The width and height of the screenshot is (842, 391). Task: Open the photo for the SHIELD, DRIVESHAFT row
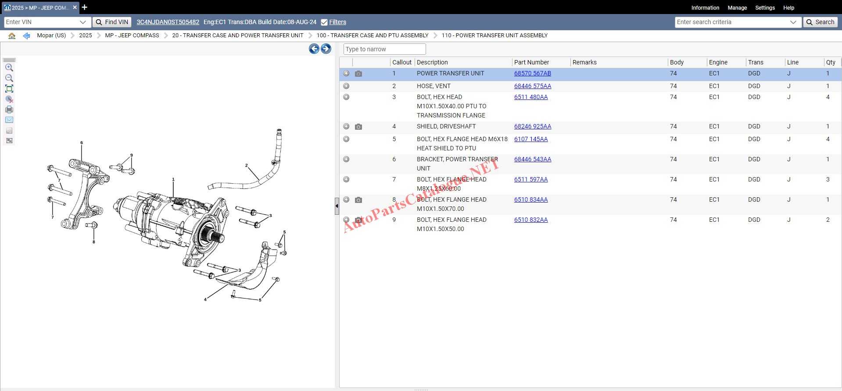358,127
